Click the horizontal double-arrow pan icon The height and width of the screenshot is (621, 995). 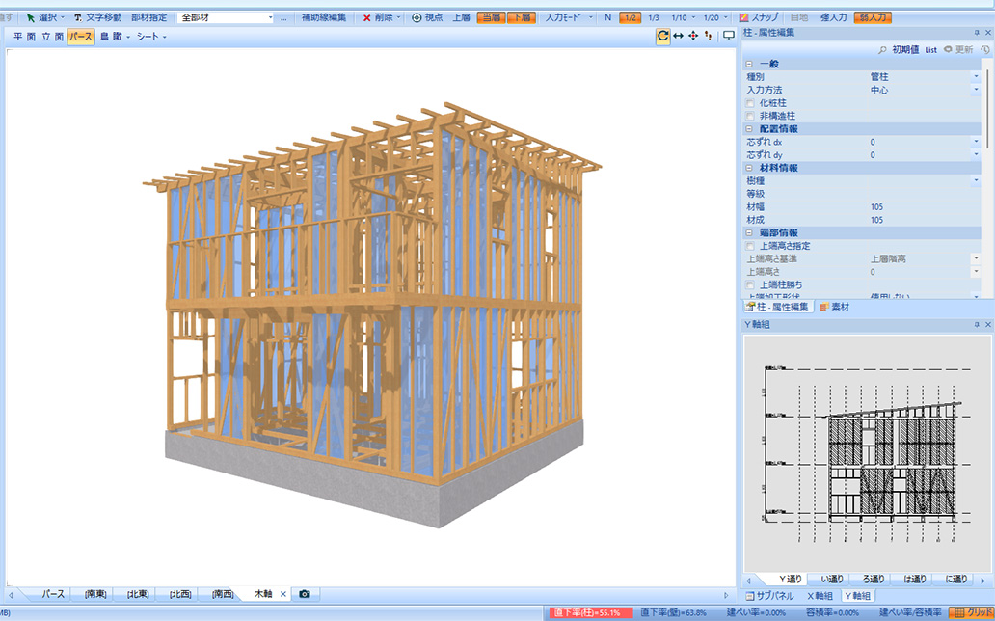point(678,37)
